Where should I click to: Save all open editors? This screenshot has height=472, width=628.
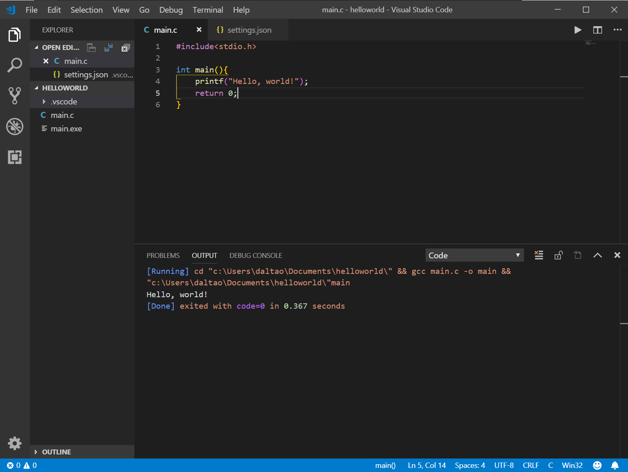coord(109,48)
